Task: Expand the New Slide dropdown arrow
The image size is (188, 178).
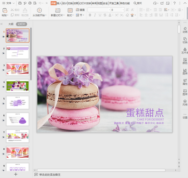Action: click(64, 15)
